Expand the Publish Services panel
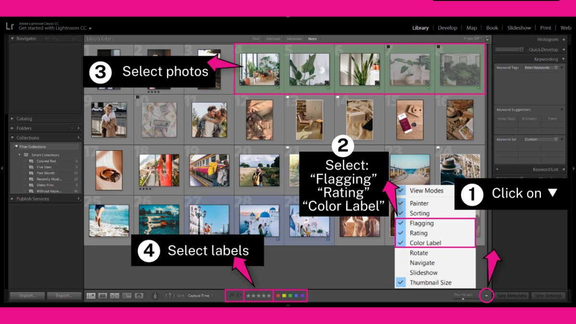 (29, 199)
